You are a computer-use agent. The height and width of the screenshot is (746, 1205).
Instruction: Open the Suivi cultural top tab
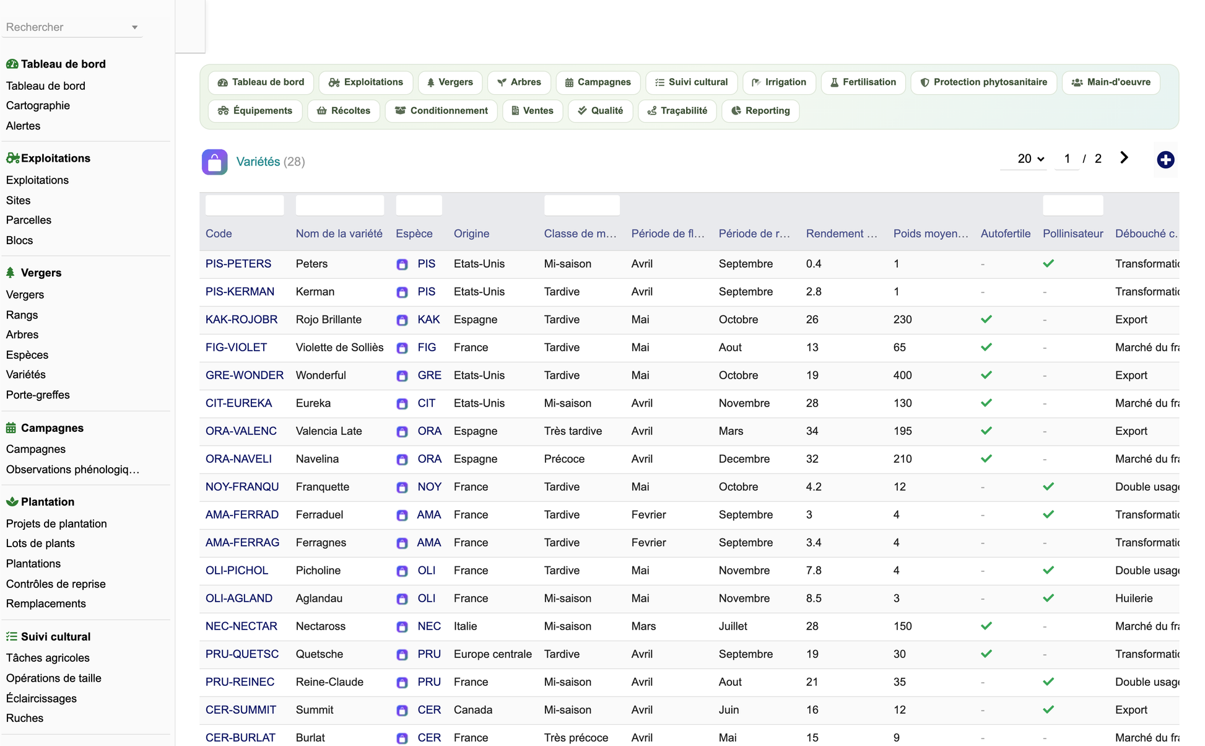click(691, 82)
